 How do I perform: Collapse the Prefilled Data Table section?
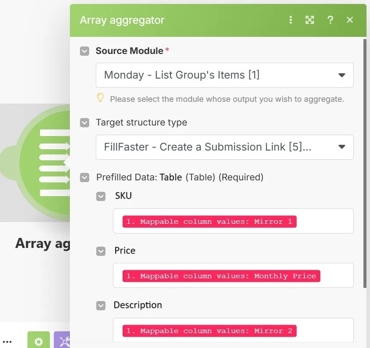click(x=84, y=177)
